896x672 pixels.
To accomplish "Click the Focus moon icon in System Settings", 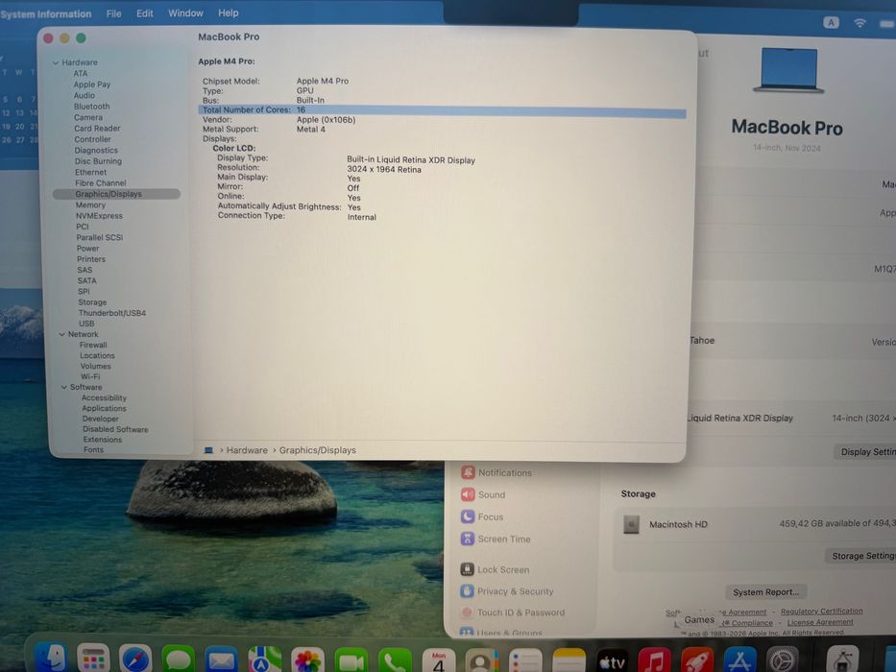I will click(468, 516).
